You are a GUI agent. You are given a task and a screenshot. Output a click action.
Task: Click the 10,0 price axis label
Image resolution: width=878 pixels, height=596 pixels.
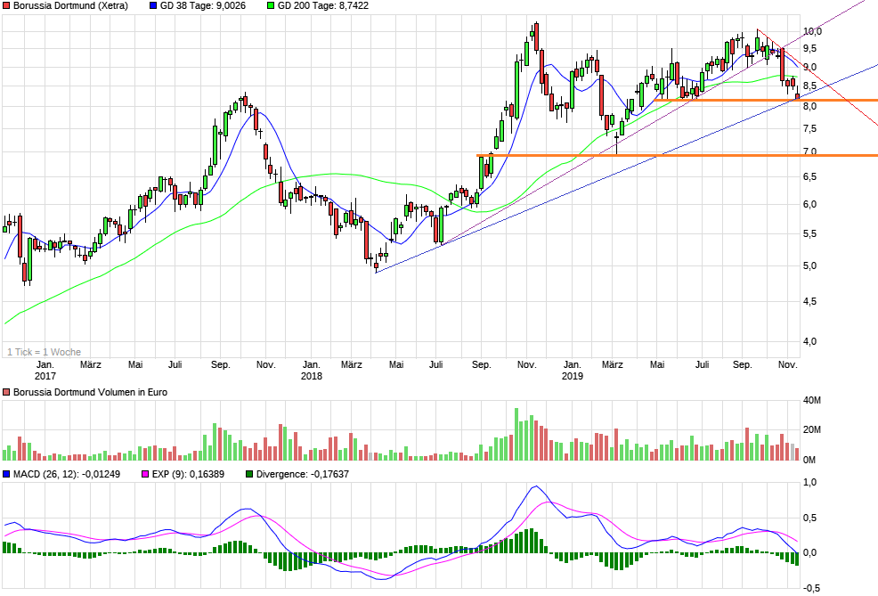[x=811, y=31]
